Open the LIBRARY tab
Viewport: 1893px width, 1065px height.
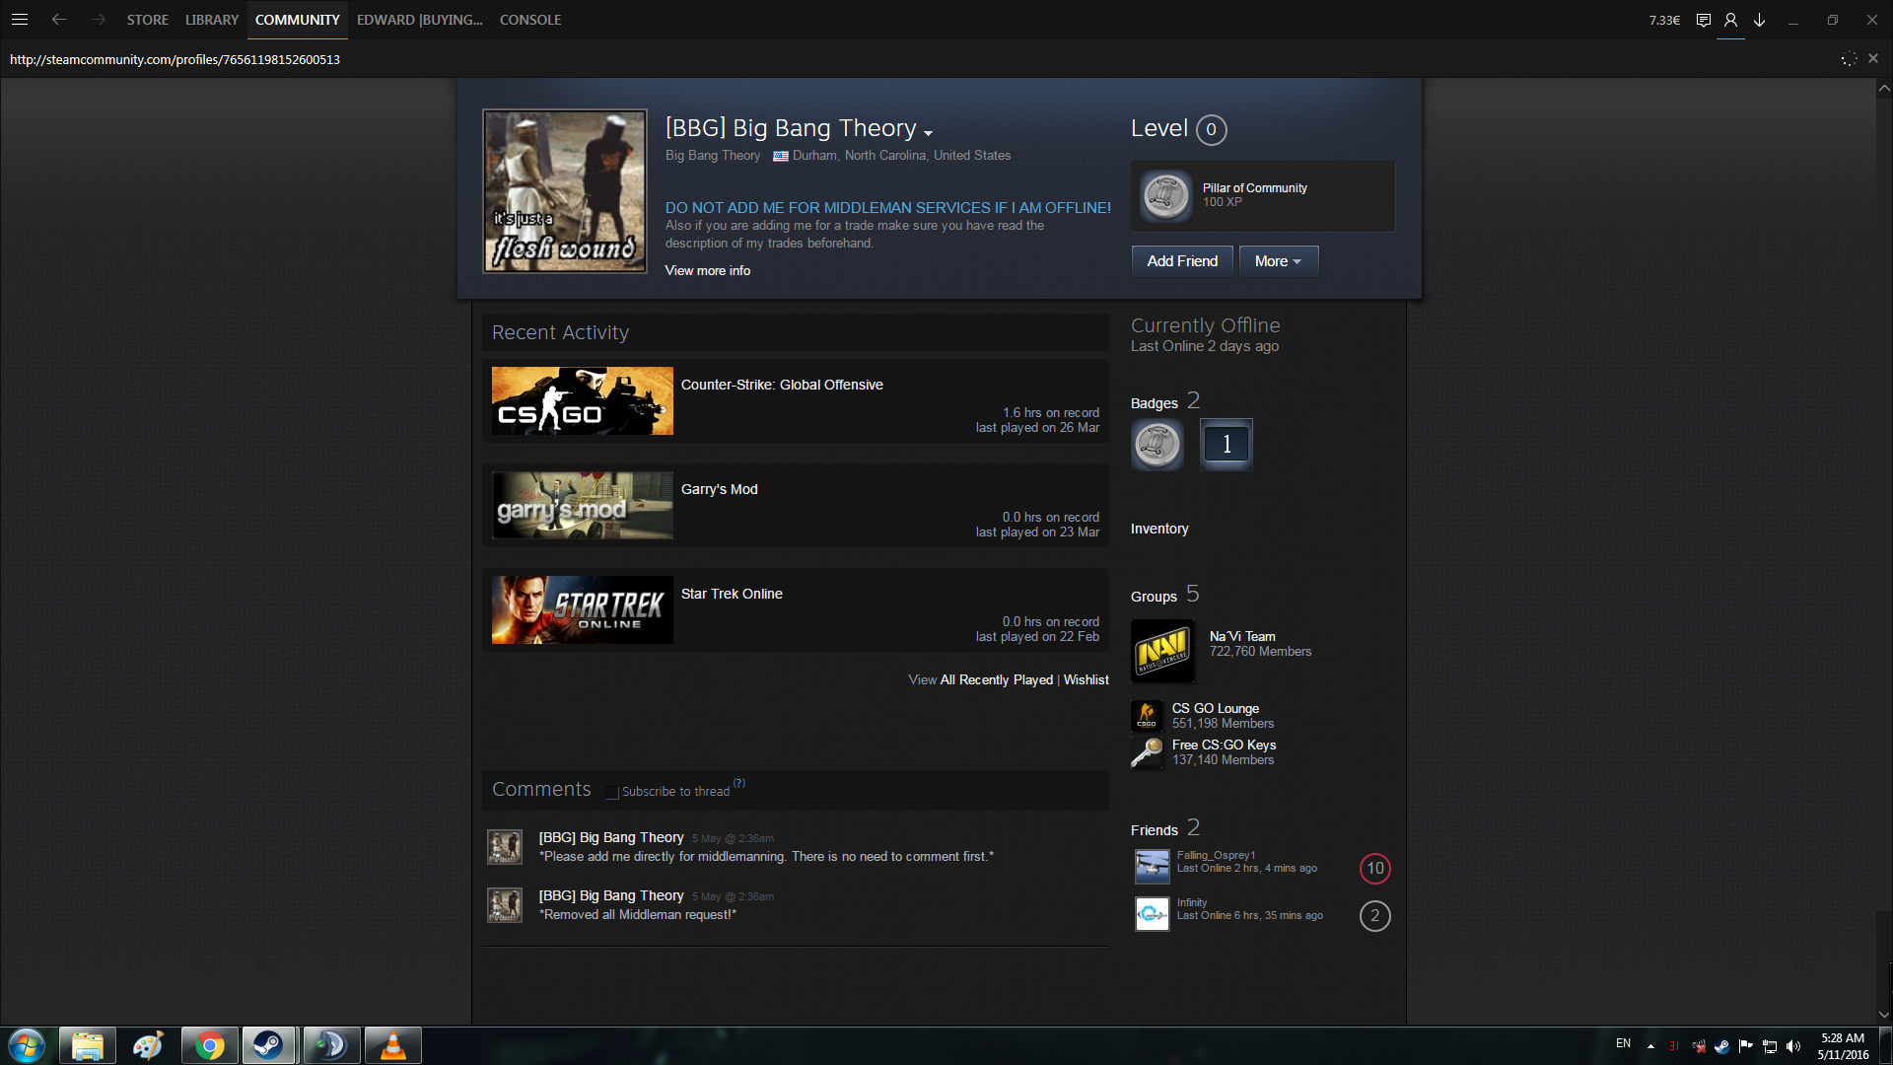click(211, 20)
